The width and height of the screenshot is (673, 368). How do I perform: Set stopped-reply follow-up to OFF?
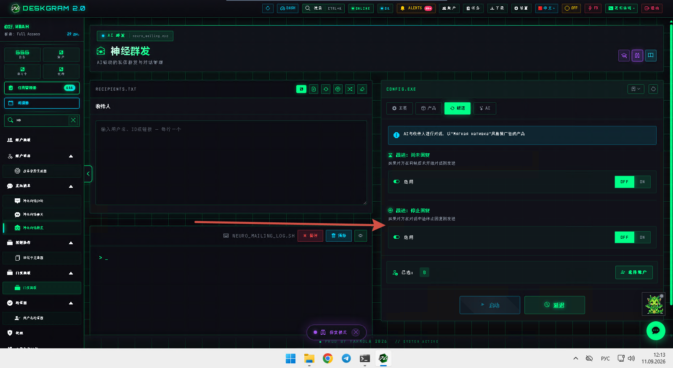click(x=624, y=237)
